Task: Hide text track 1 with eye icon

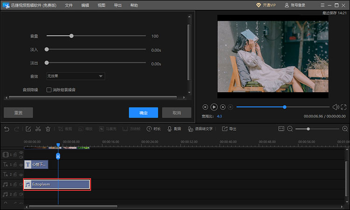Action: 21,165
